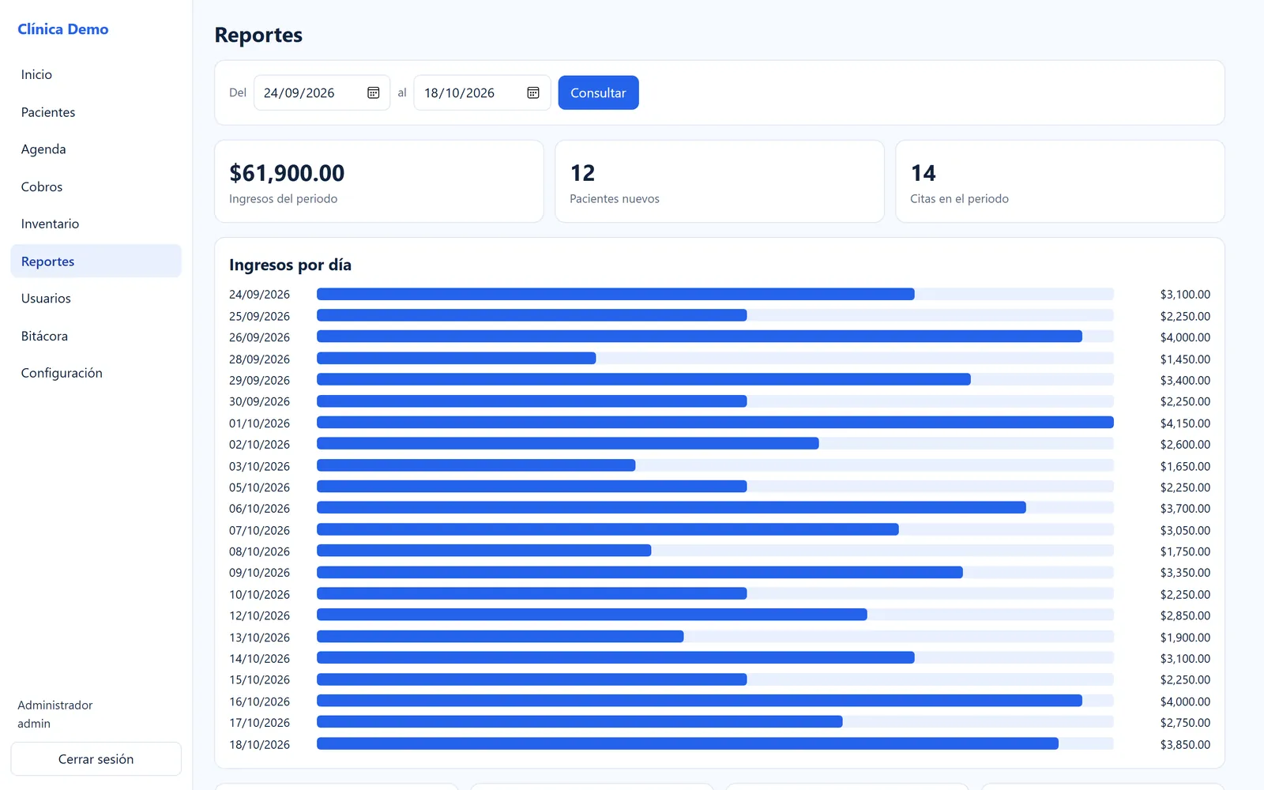Click the 16/10/2026 date label
This screenshot has width=1264, height=790.
coord(259,702)
